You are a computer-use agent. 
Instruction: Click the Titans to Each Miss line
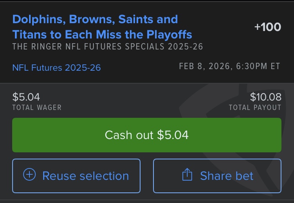[x=102, y=35]
